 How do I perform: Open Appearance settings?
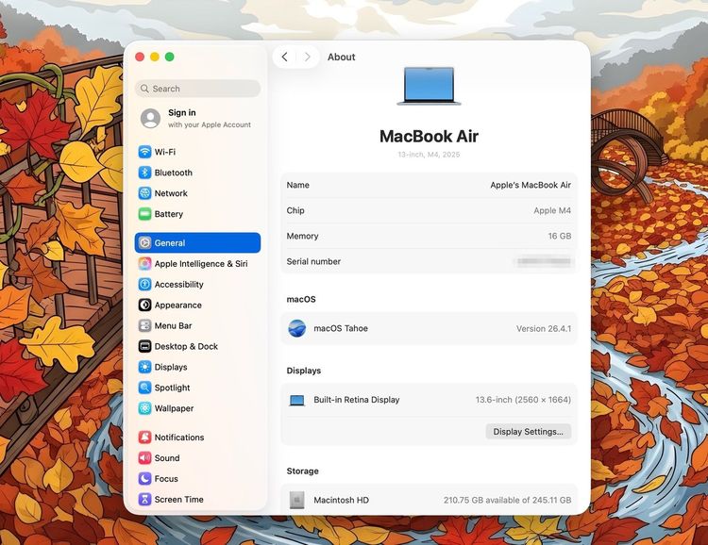pos(198,305)
